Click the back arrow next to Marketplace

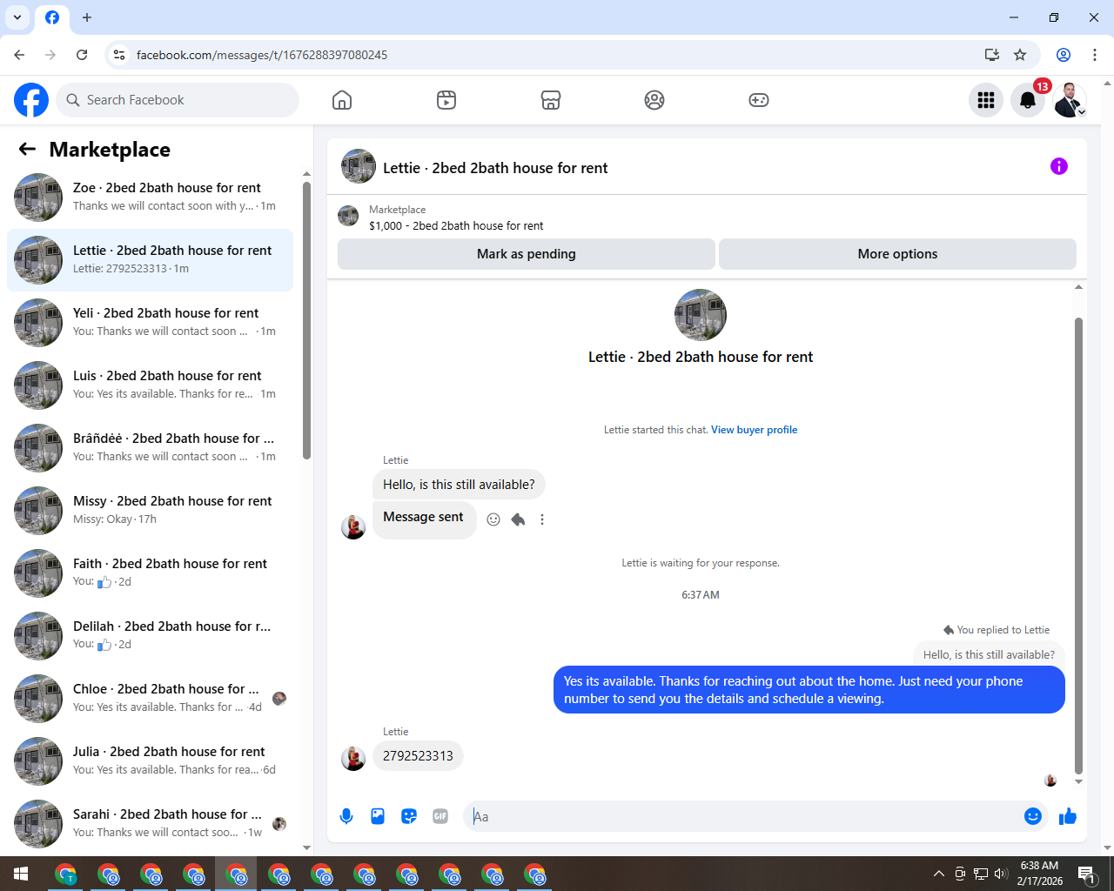point(27,149)
